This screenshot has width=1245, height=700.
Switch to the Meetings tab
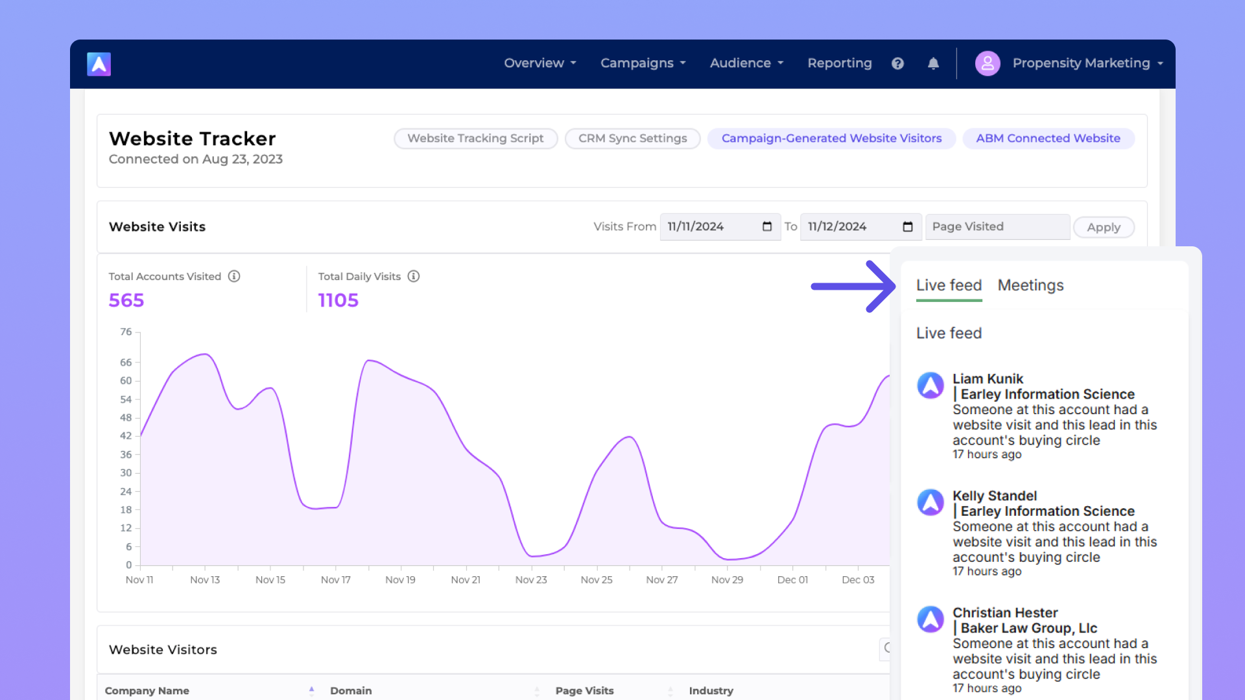1030,286
